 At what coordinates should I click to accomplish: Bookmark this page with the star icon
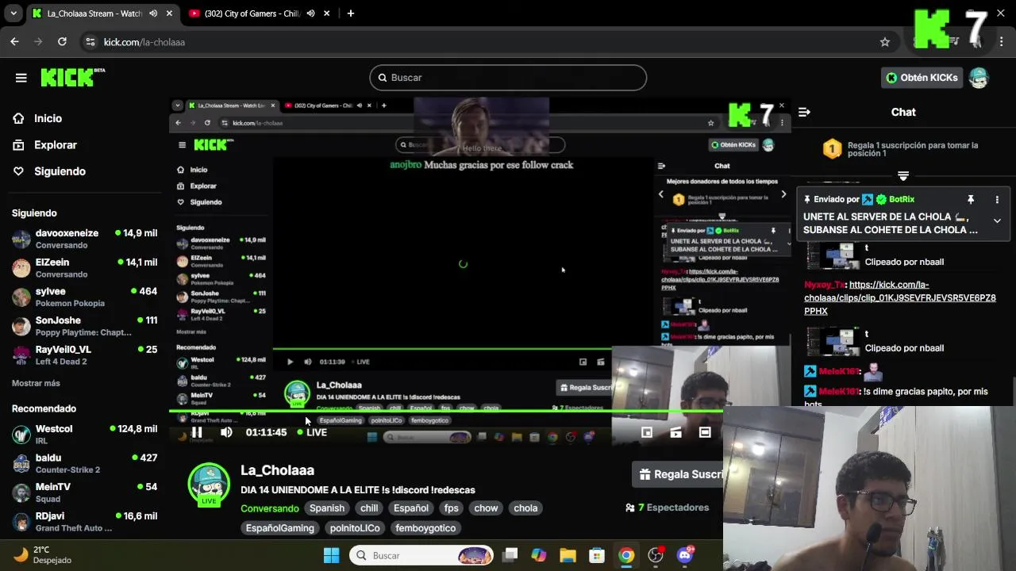click(x=885, y=42)
